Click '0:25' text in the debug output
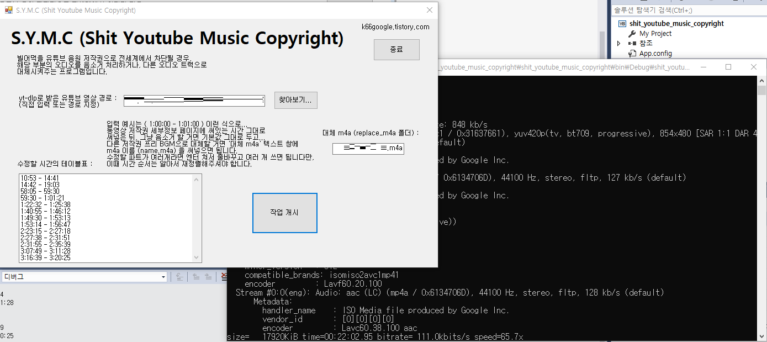This screenshot has width=767, height=342. [7, 336]
